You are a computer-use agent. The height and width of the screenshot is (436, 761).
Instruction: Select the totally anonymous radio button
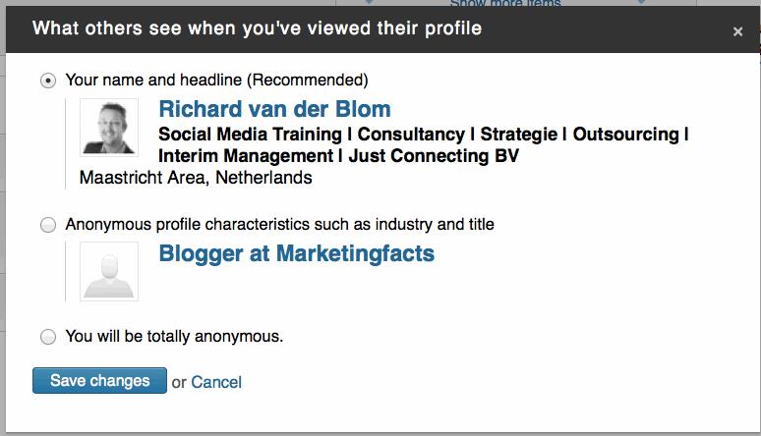tap(48, 337)
